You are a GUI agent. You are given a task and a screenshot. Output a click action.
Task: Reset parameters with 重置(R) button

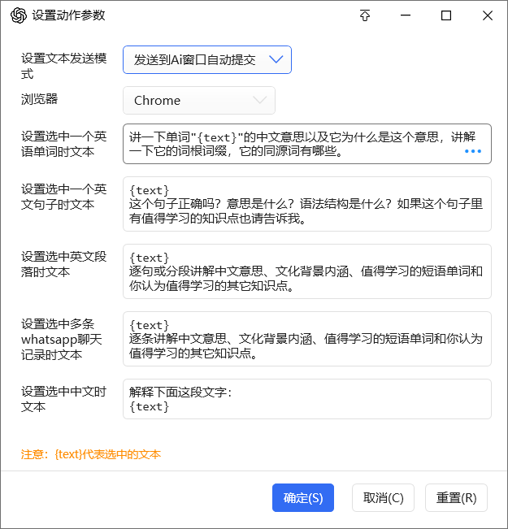(x=456, y=497)
